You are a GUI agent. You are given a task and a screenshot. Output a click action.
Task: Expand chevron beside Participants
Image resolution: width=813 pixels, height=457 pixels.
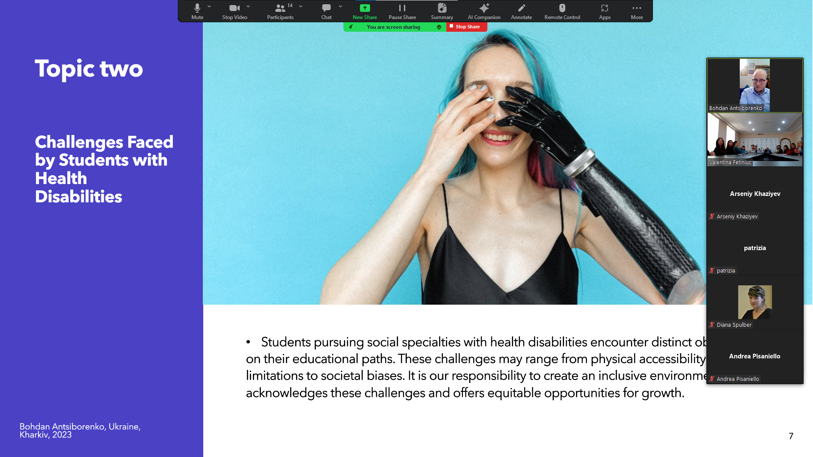[x=301, y=6]
